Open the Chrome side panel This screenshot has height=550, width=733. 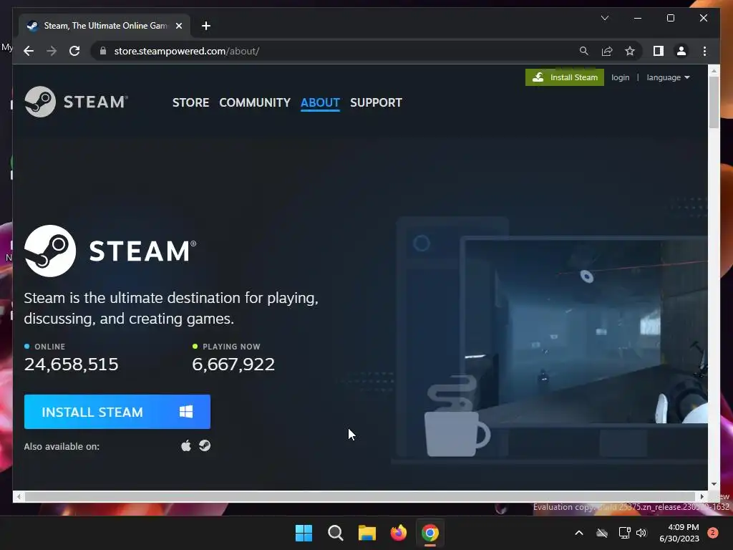[659, 51]
